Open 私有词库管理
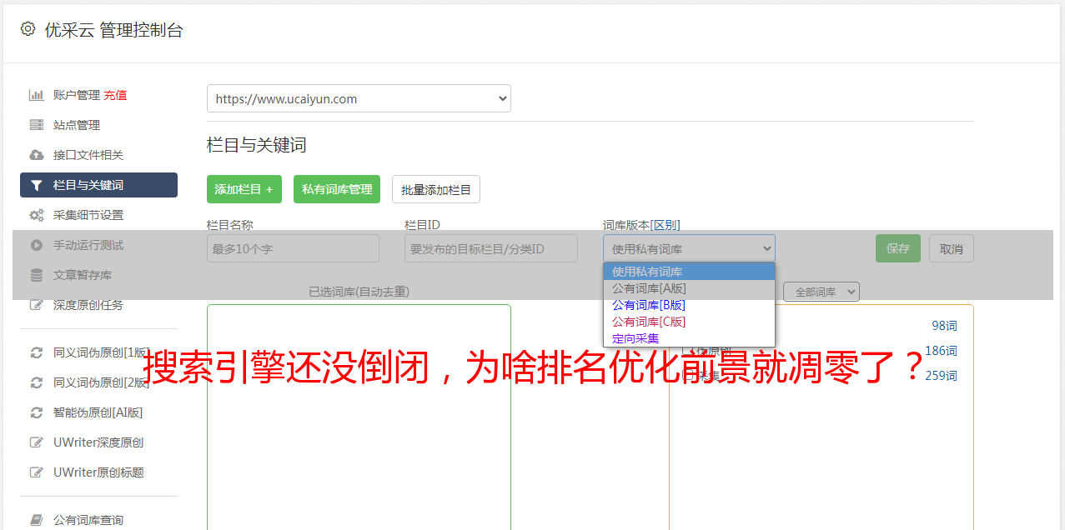This screenshot has width=1065, height=530. tap(337, 189)
